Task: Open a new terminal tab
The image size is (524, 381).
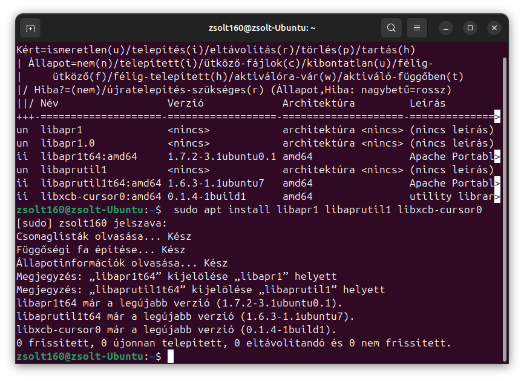Action: click(x=30, y=28)
